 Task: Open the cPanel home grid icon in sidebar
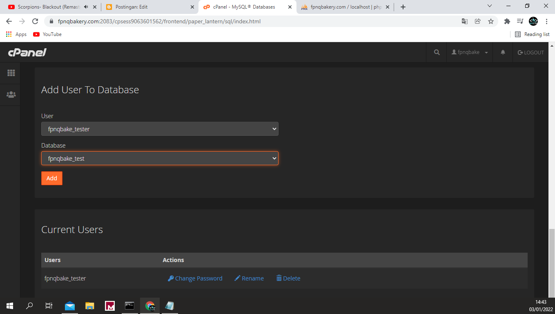point(11,73)
